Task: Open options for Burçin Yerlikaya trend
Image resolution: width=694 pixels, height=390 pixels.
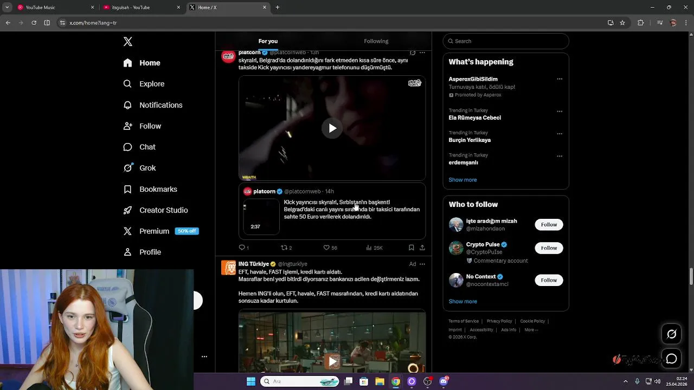Action: pos(560,134)
